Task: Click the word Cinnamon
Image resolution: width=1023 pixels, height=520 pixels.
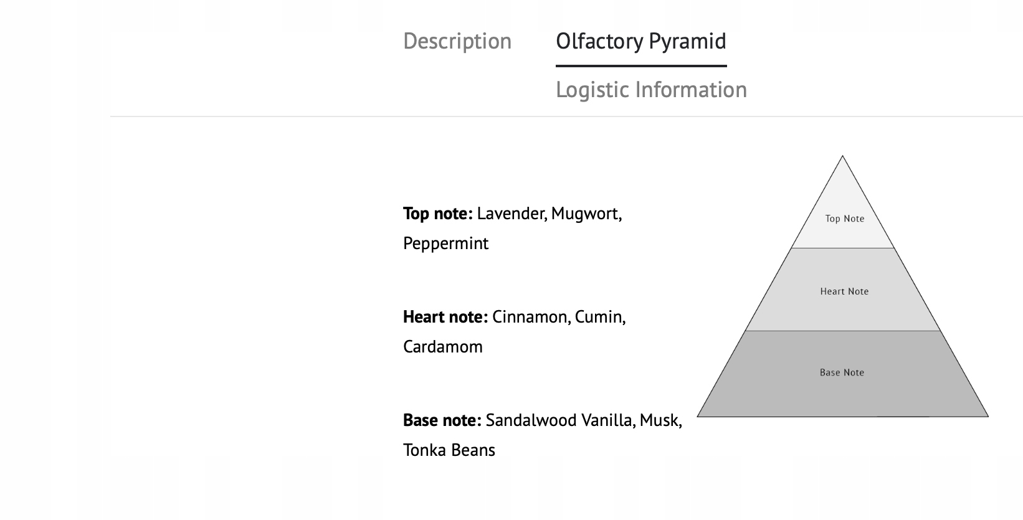Action: (530, 317)
